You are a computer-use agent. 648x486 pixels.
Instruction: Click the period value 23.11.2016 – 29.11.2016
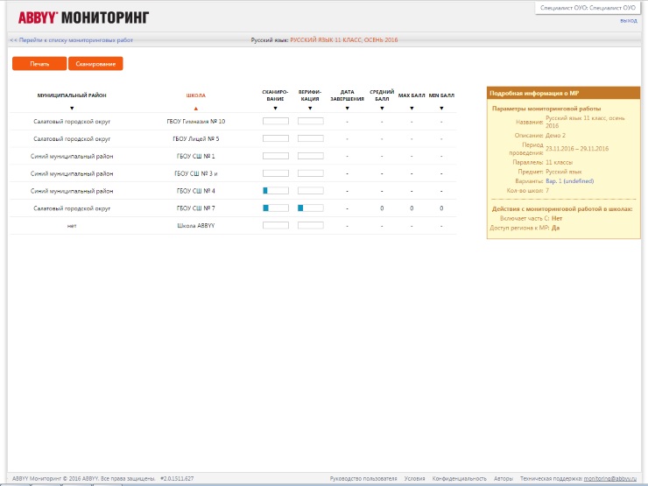577,149
